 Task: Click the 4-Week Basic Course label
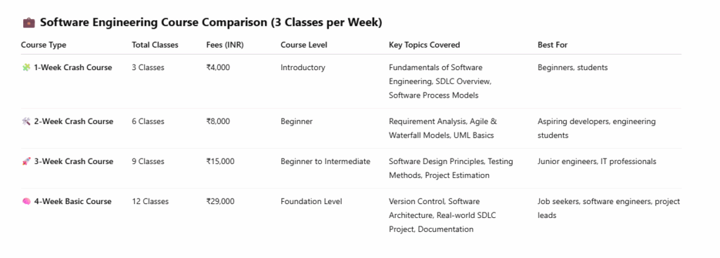click(x=72, y=201)
